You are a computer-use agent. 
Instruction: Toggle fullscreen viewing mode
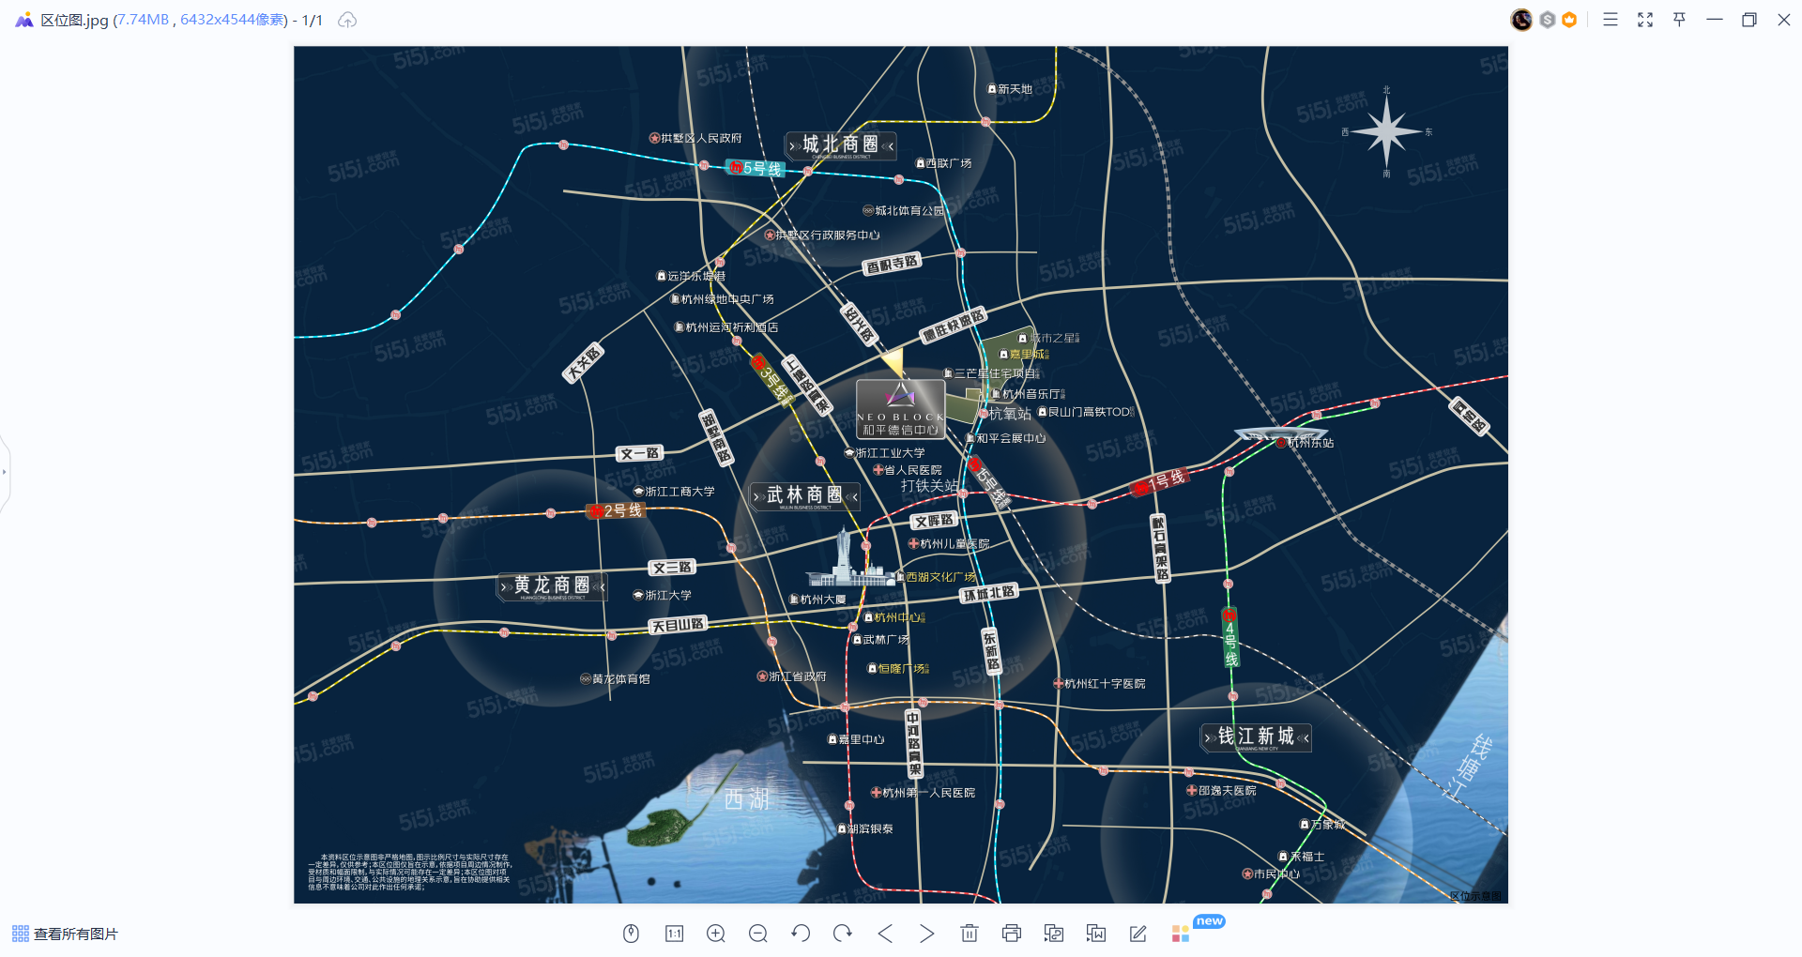(1644, 19)
